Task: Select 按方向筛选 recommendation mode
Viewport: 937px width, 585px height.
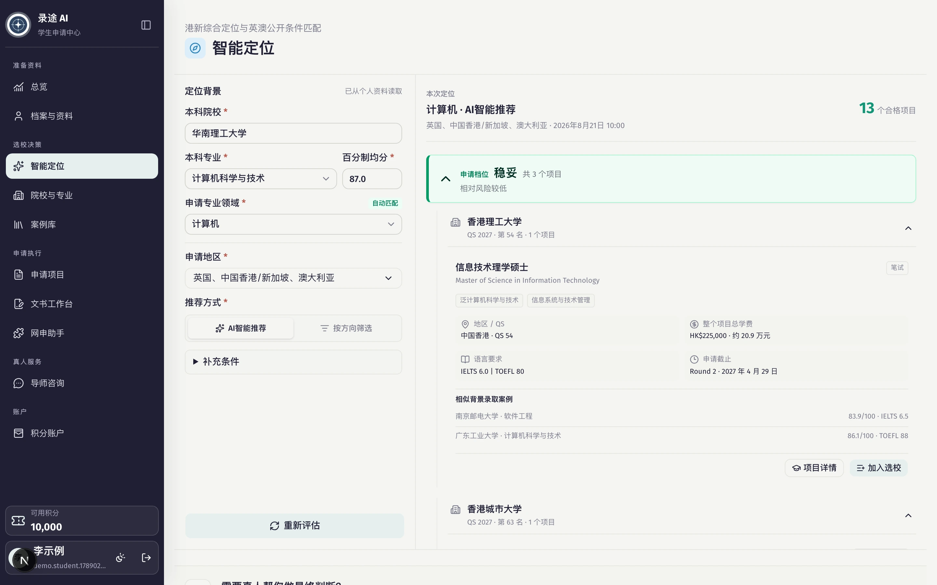Action: click(346, 329)
